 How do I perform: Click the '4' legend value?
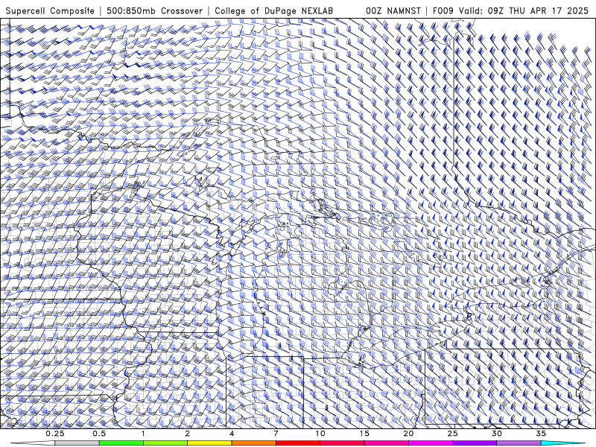(232, 434)
